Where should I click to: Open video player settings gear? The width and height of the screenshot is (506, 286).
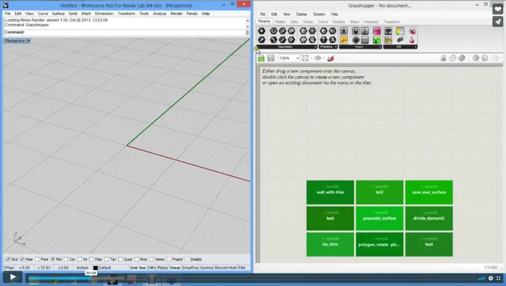(x=491, y=278)
